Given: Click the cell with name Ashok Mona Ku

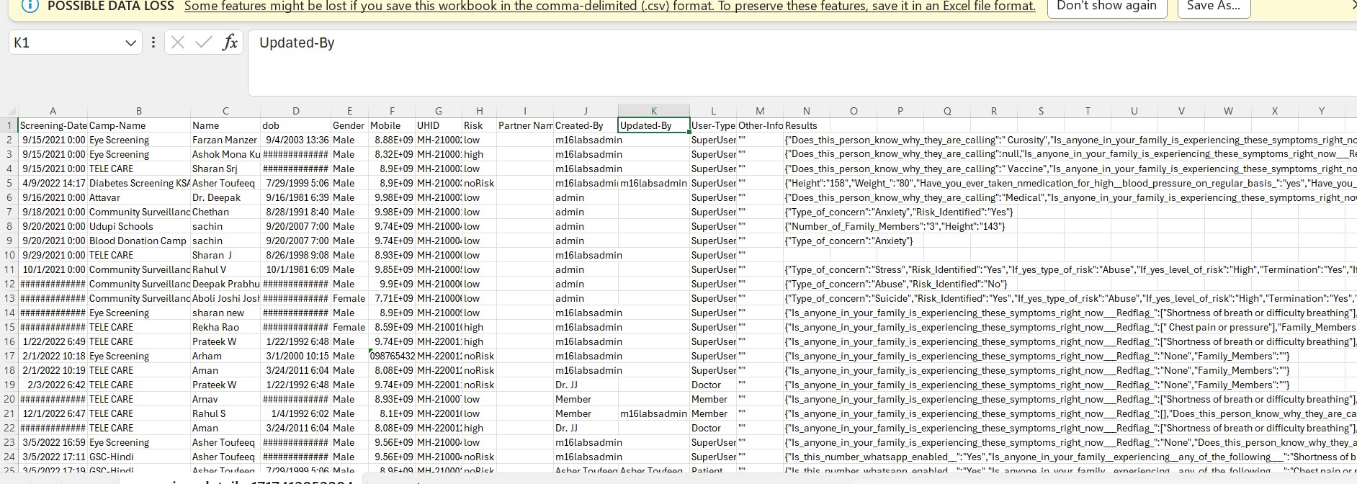Looking at the screenshot, I should (x=225, y=154).
